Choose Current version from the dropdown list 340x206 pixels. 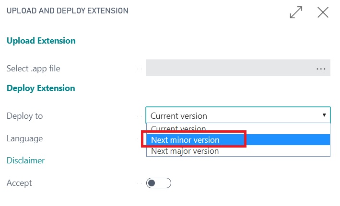click(178, 128)
